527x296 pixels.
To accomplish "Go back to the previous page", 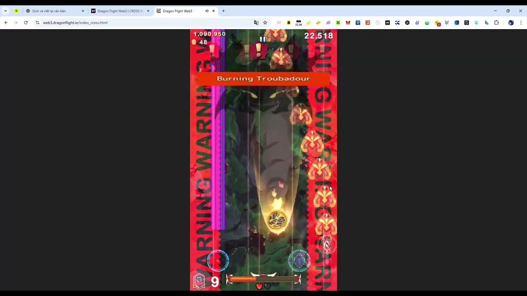I will (6, 23).
